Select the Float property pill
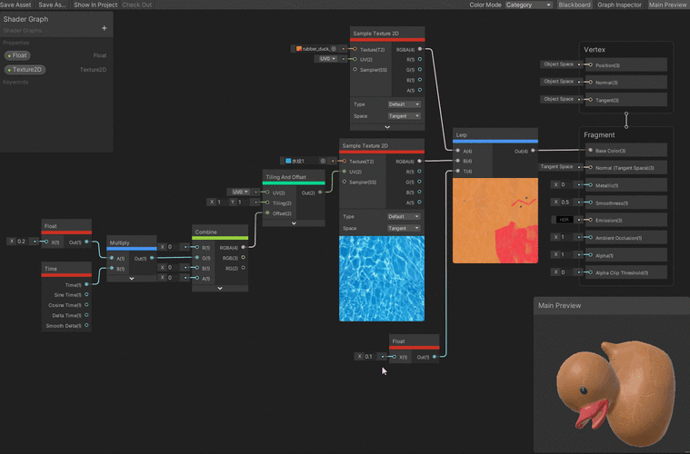Viewport: 690px width, 454px height. (17, 55)
